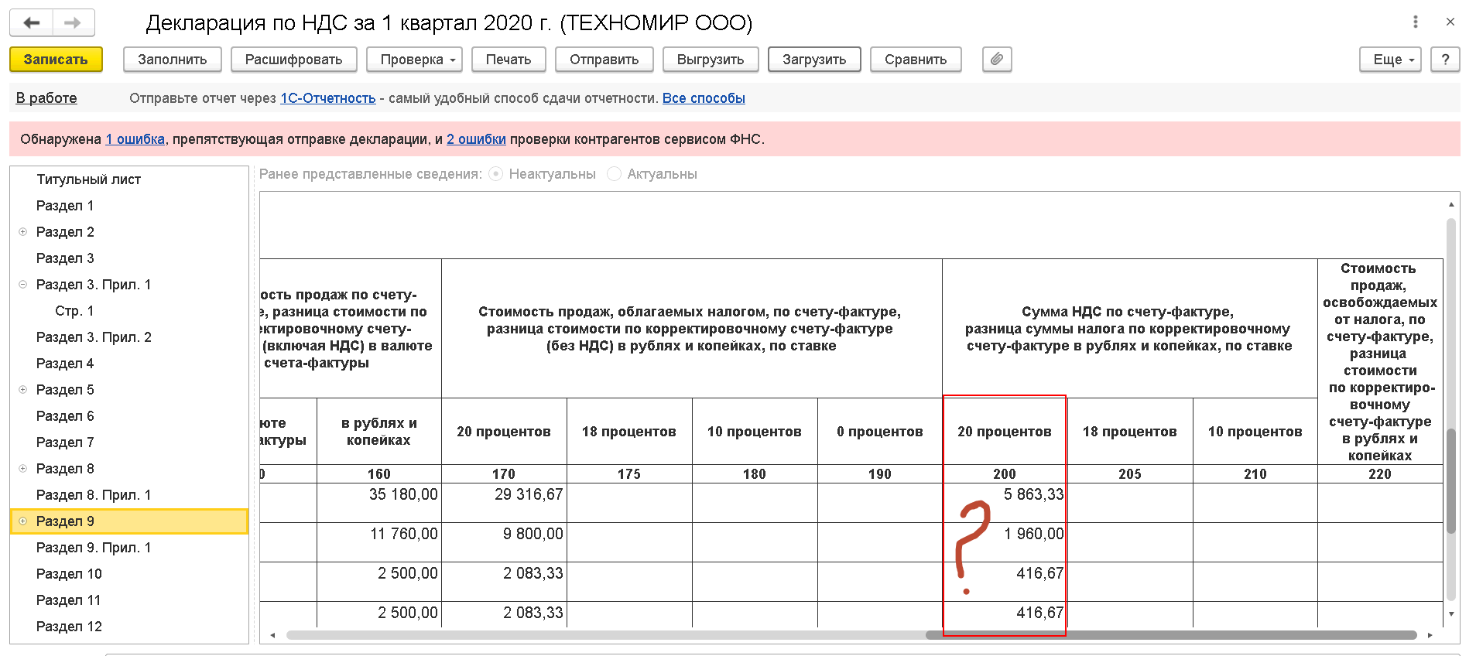The image size is (1476, 656).
Task: Select the Актуальны radio button
Action: 614,174
